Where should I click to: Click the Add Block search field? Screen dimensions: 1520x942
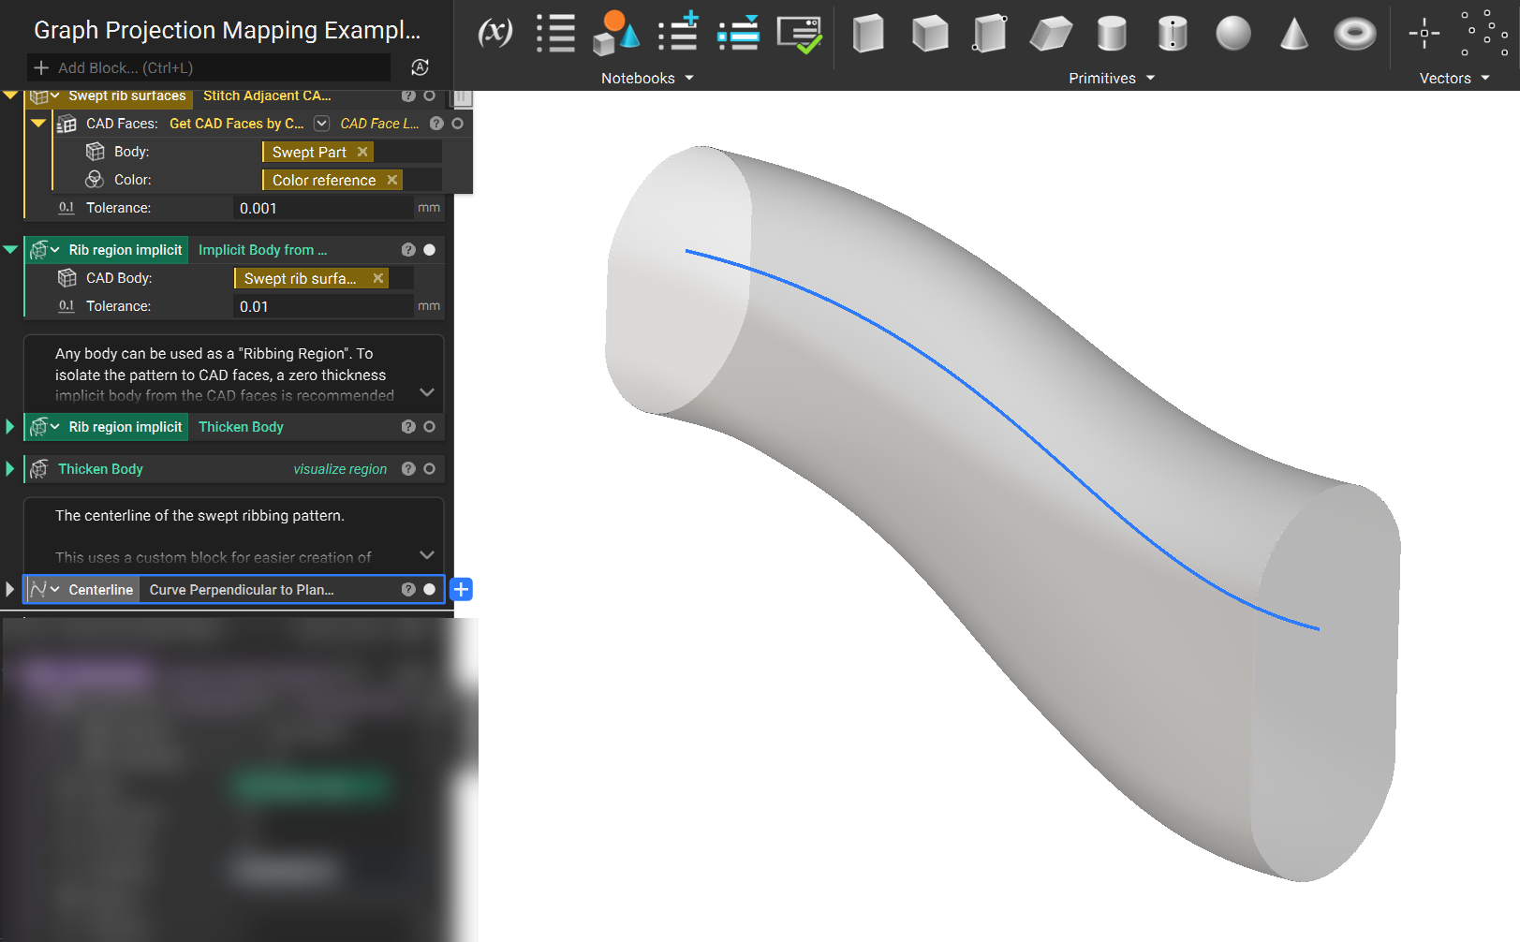click(210, 67)
